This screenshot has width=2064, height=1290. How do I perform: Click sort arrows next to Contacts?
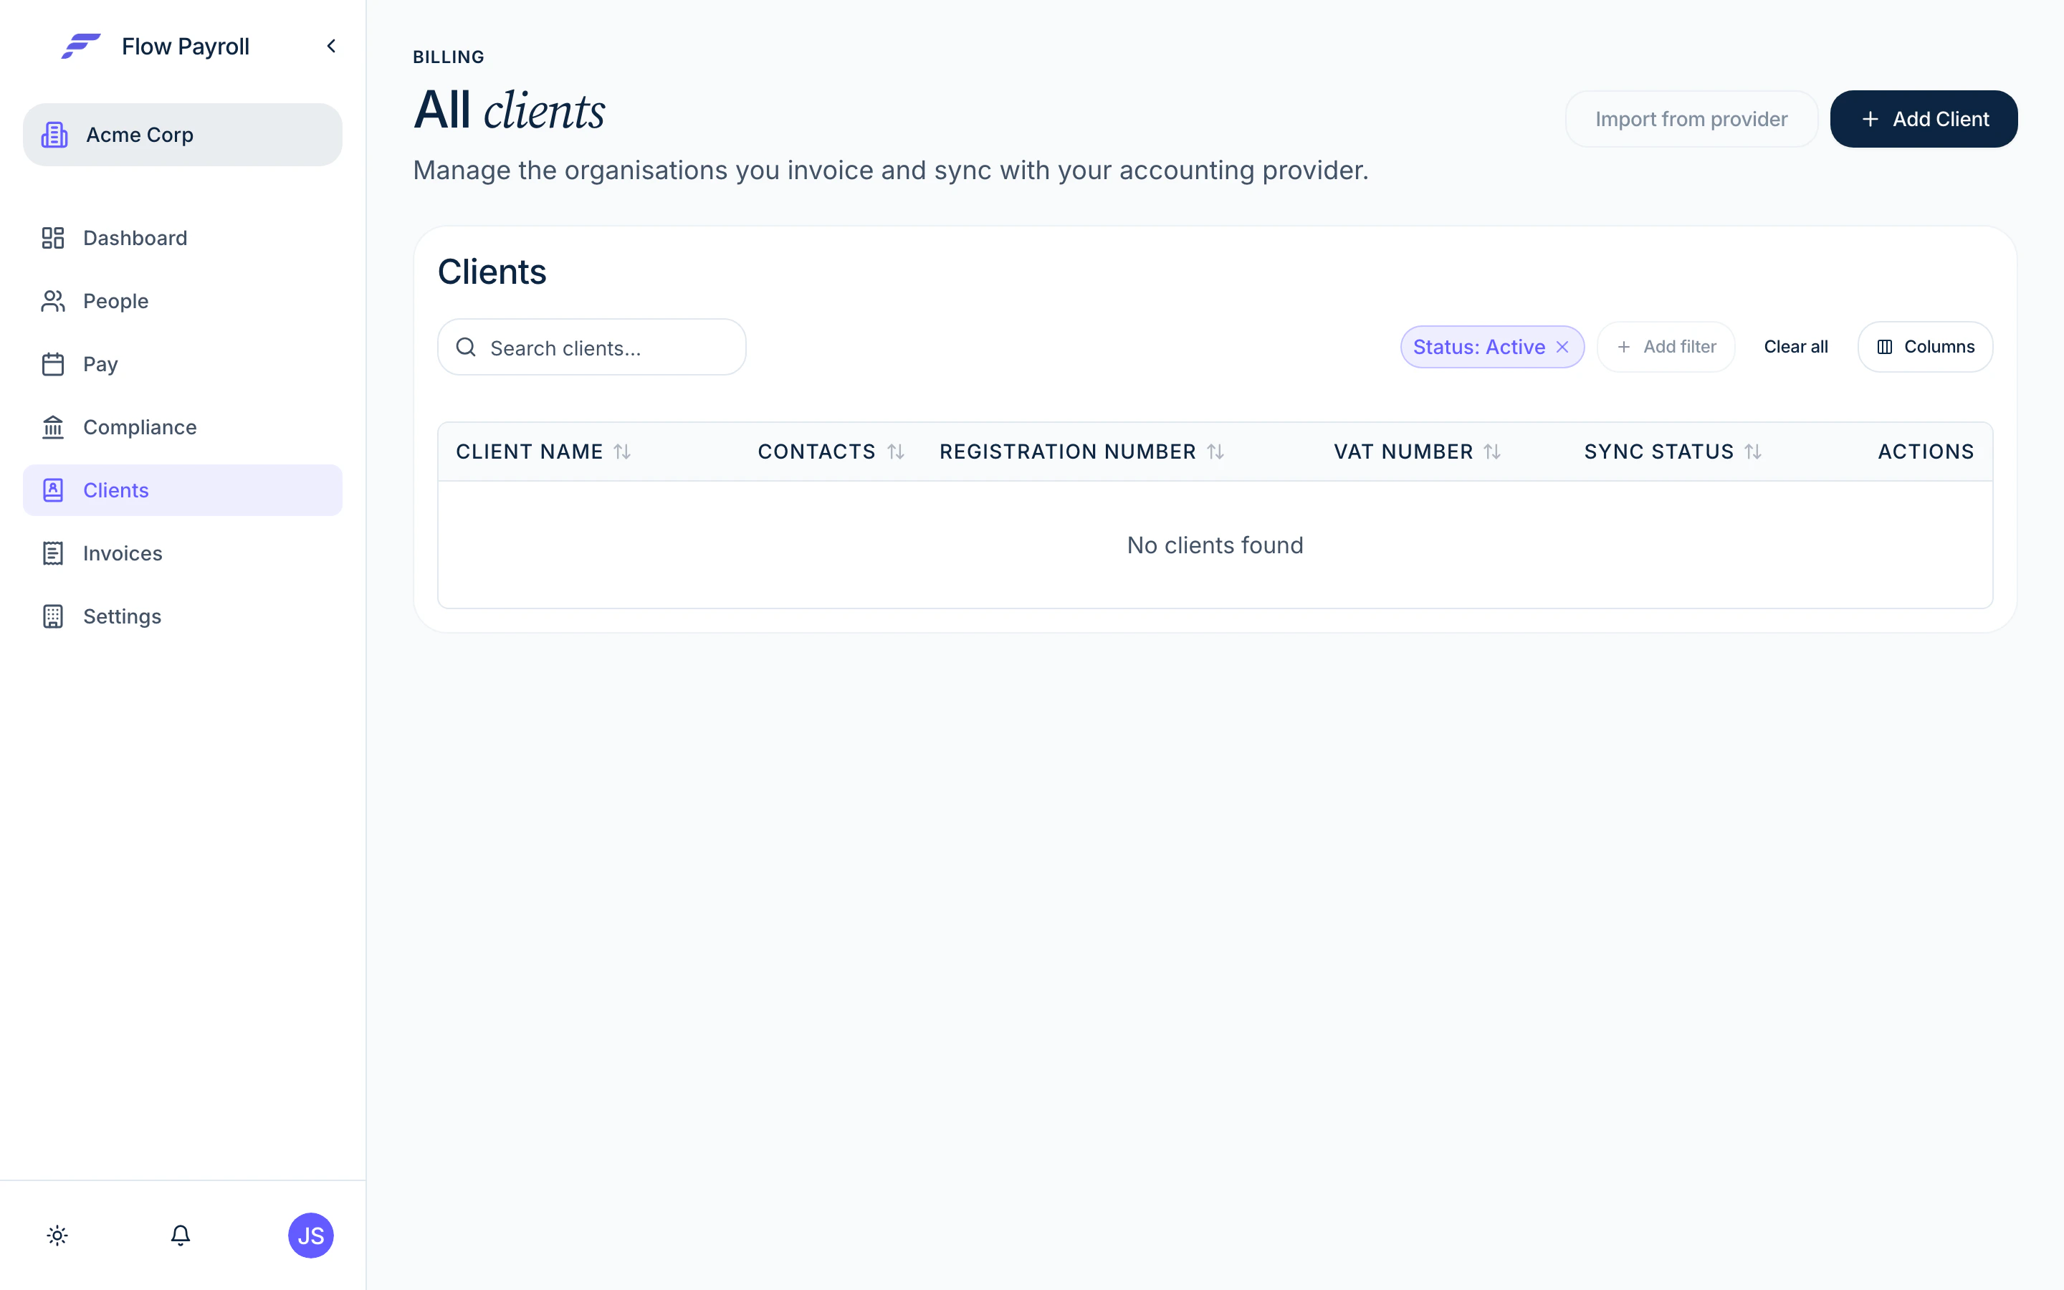pos(896,452)
